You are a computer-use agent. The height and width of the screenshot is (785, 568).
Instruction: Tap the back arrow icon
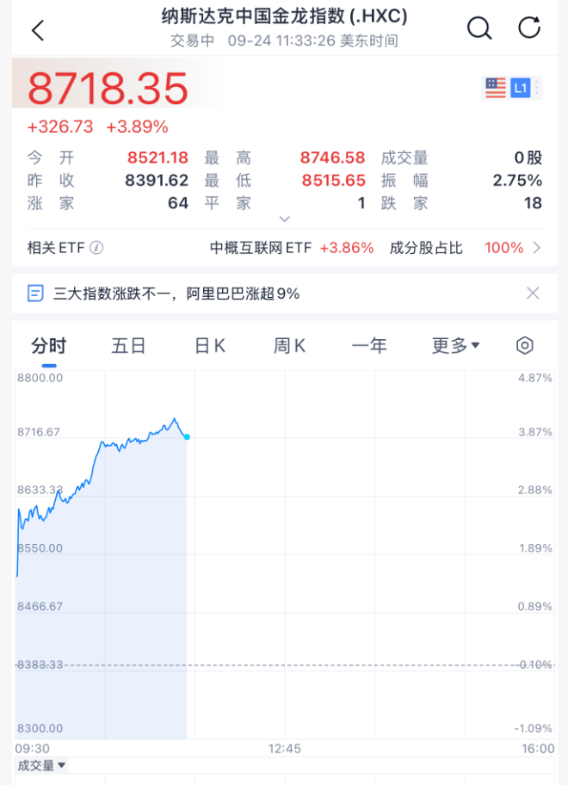38,30
